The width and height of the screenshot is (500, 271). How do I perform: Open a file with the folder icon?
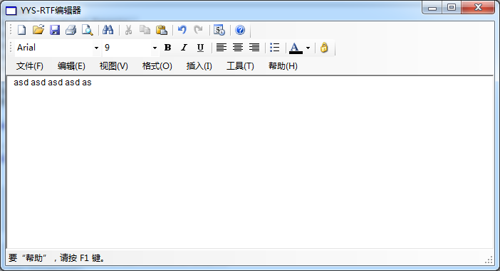coord(38,30)
